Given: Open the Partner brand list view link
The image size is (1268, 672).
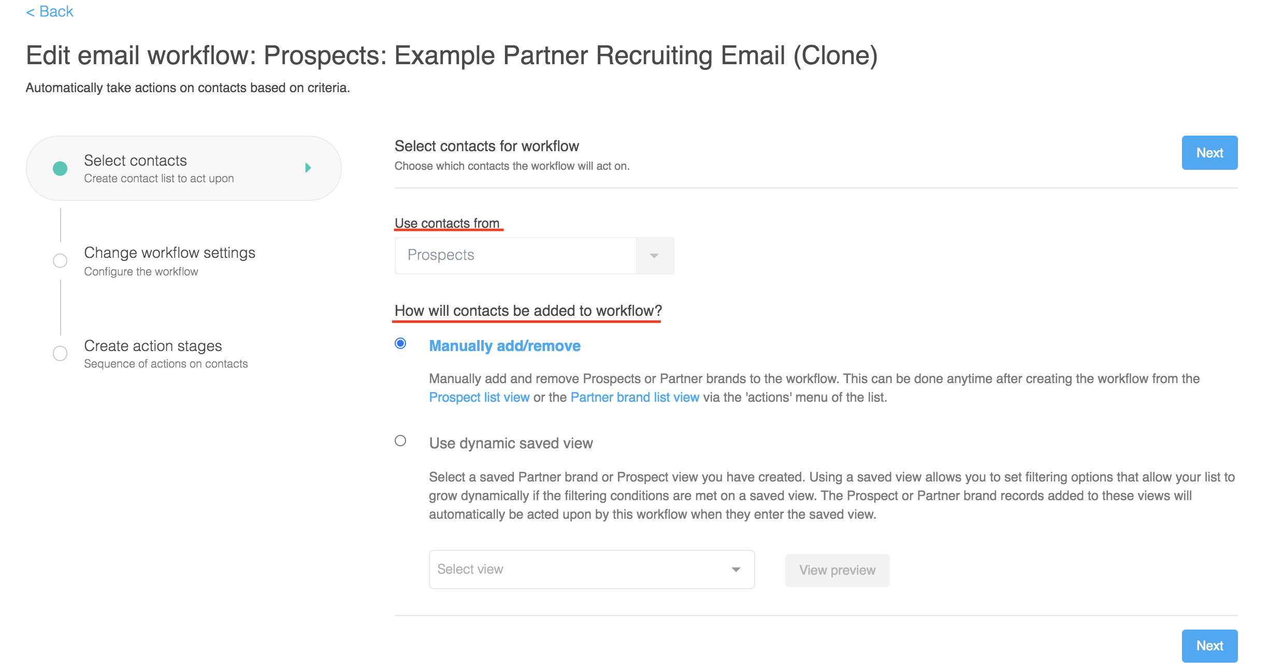Looking at the screenshot, I should (635, 397).
